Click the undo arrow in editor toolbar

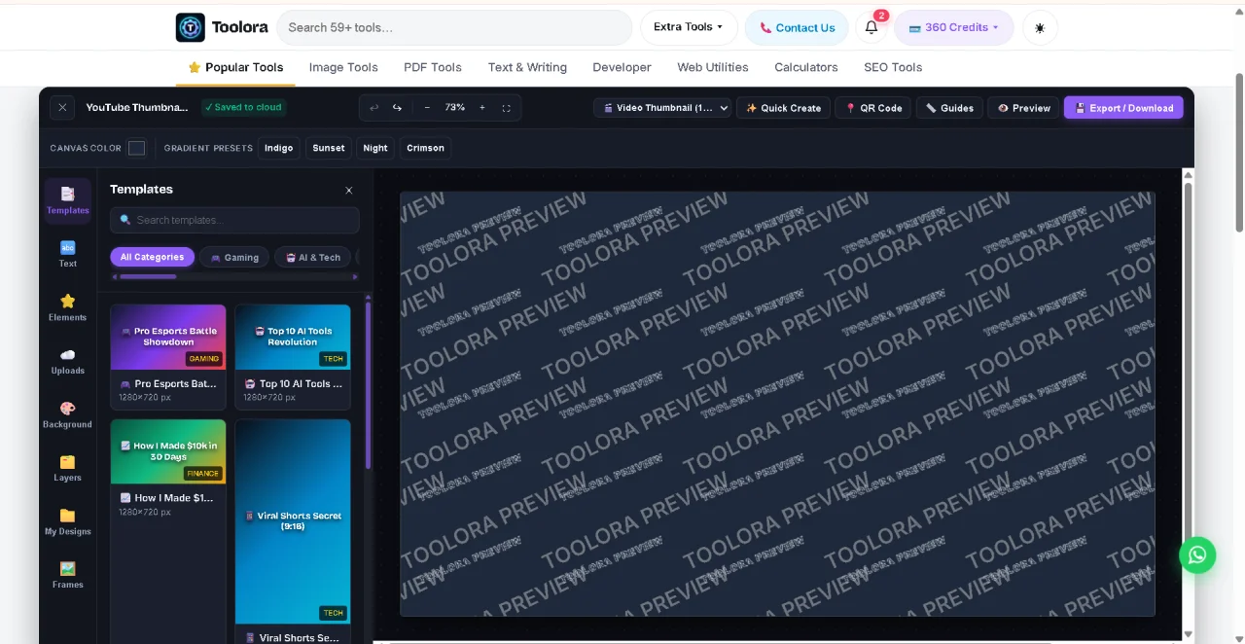373,108
